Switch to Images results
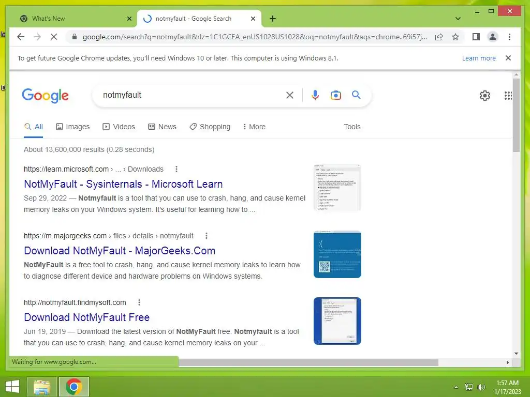Image resolution: width=530 pixels, height=397 pixels. pyautogui.click(x=72, y=127)
